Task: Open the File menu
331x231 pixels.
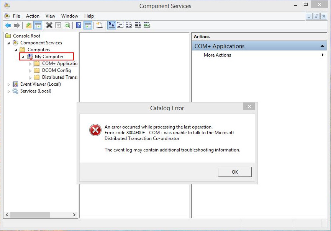Action: 16,16
